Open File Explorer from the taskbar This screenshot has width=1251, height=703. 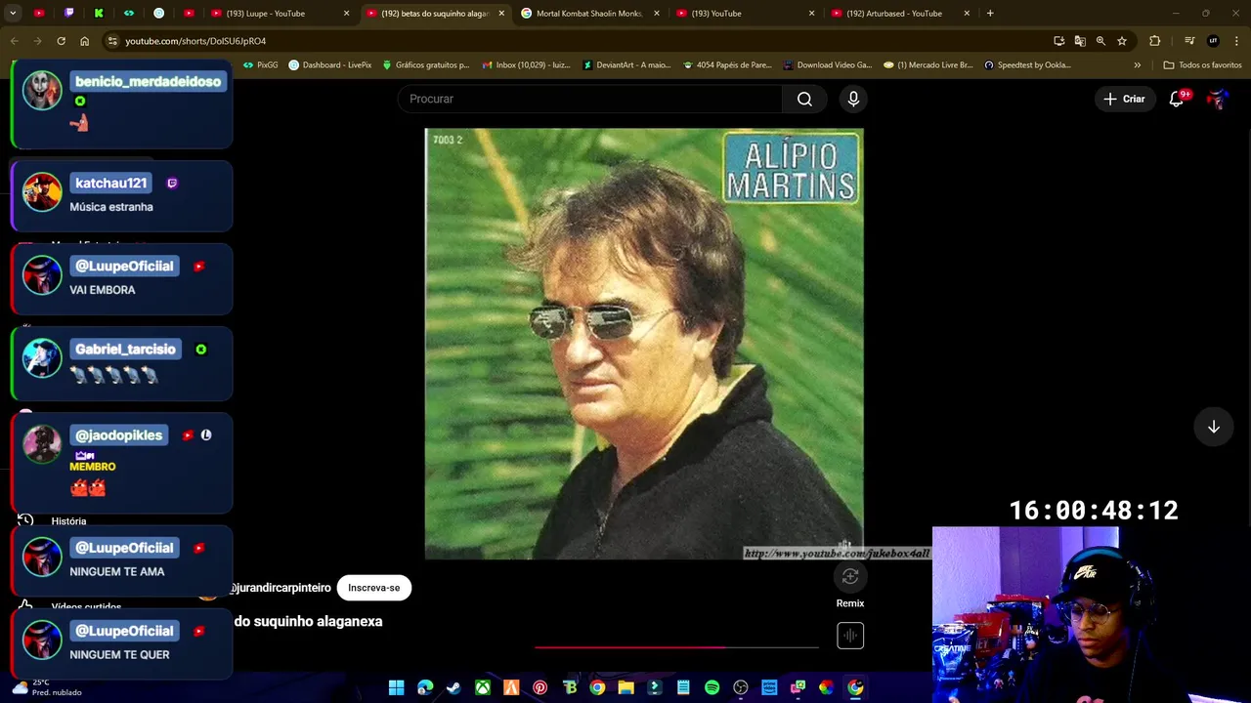click(x=625, y=687)
